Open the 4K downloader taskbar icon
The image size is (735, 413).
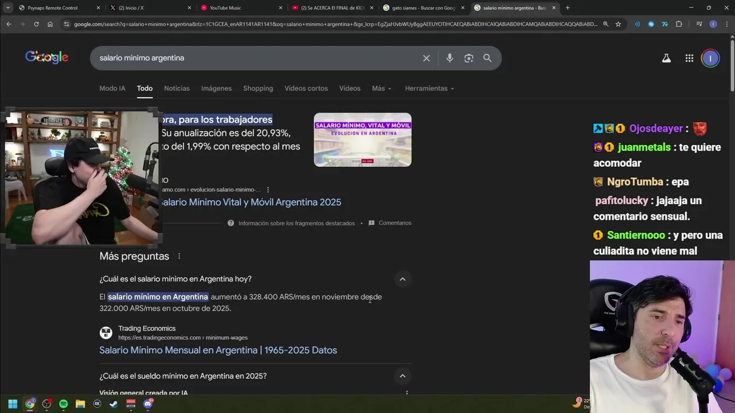97,404
